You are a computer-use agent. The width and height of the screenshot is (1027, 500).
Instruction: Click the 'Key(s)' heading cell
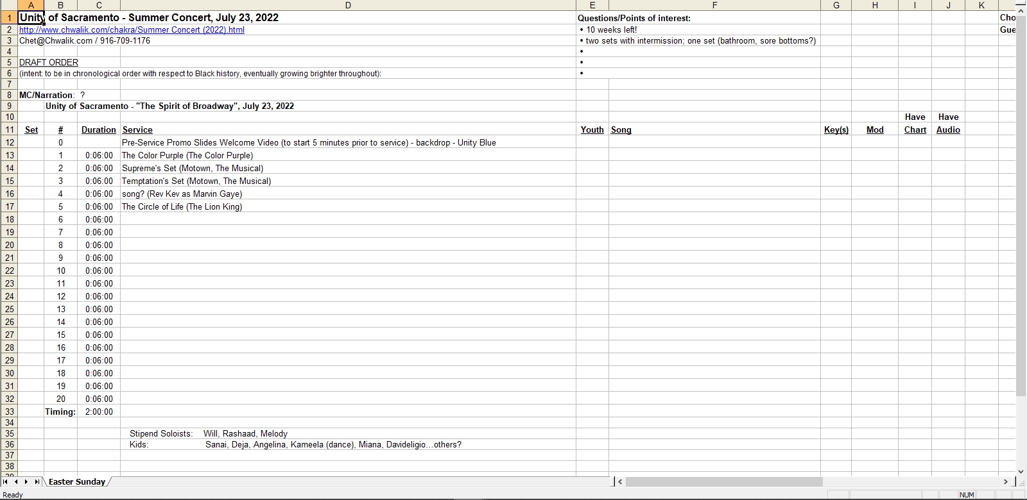tap(836, 129)
